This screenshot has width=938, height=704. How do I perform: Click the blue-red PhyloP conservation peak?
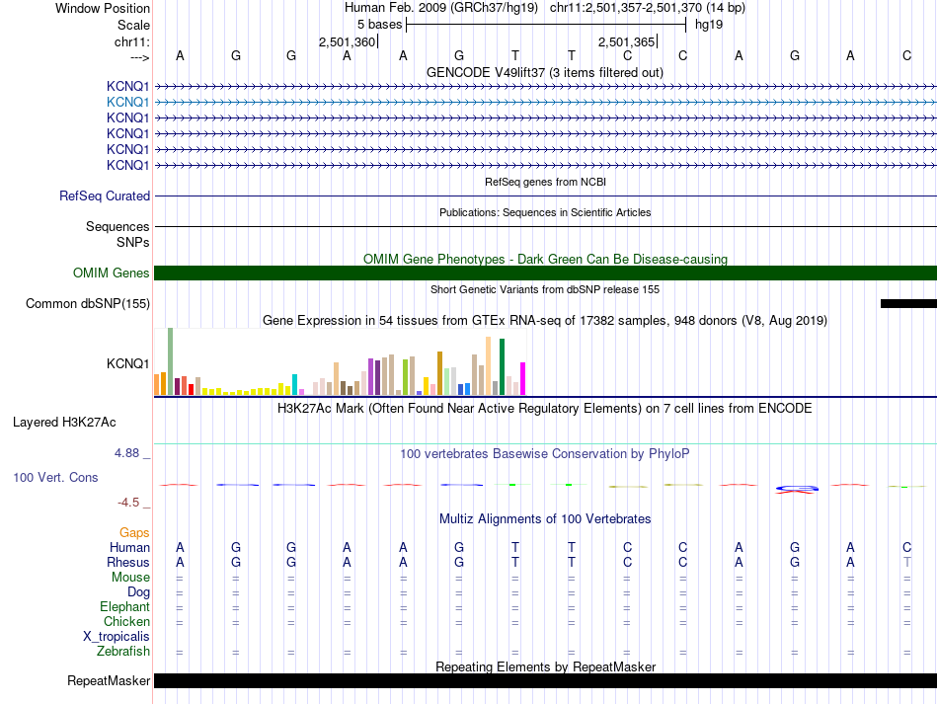[796, 488]
